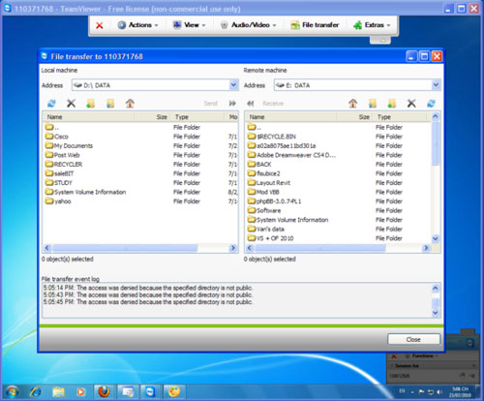
Task: Sort local list by Size column
Action: click(153, 117)
